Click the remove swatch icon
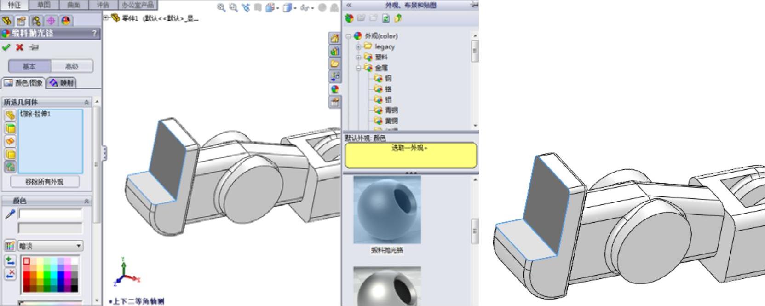The image size is (765, 306). (x=10, y=274)
